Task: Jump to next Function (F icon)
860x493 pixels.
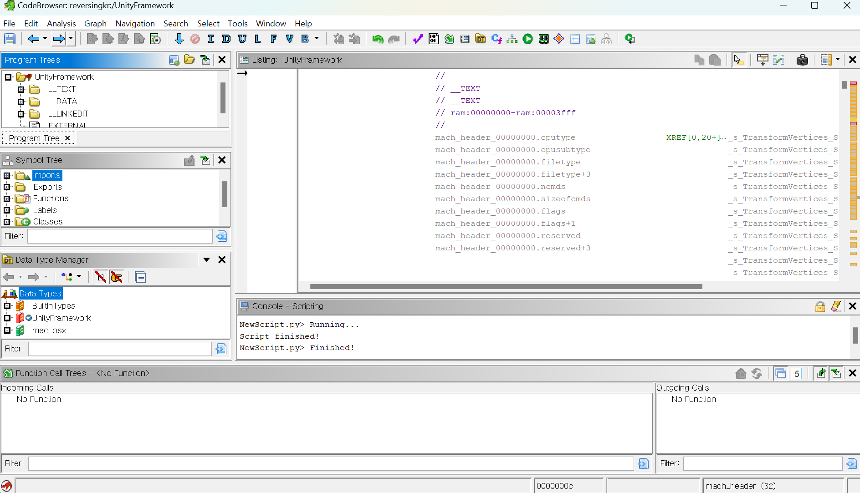Action: (273, 39)
